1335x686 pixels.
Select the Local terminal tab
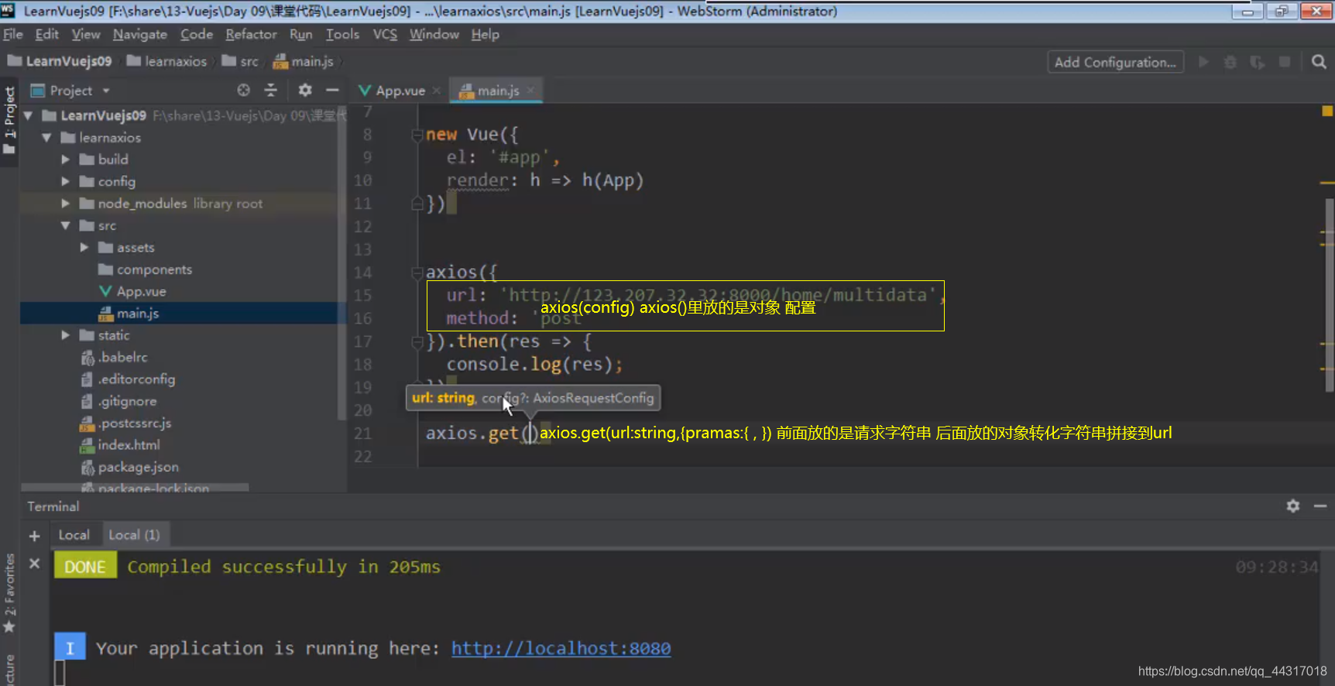[74, 535]
